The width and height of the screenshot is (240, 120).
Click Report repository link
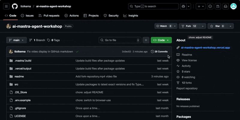point(187,88)
